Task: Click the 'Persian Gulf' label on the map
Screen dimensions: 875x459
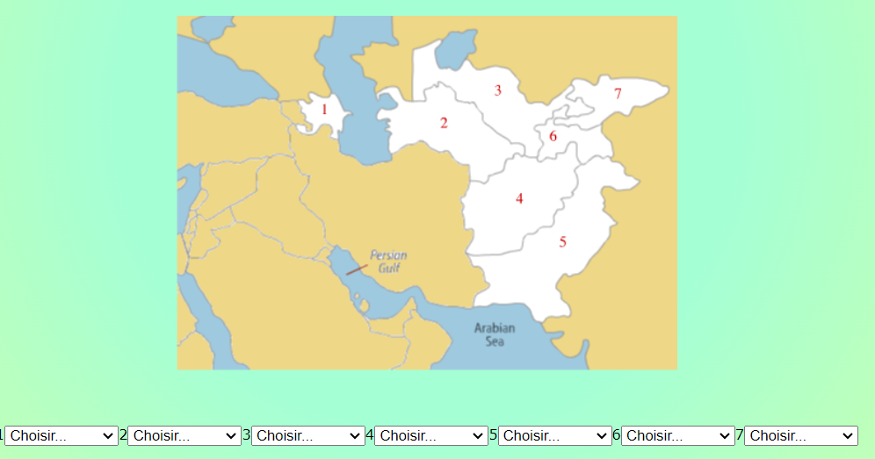Action: tap(388, 261)
